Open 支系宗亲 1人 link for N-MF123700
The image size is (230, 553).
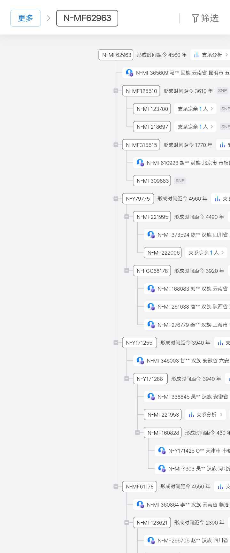click(x=195, y=109)
